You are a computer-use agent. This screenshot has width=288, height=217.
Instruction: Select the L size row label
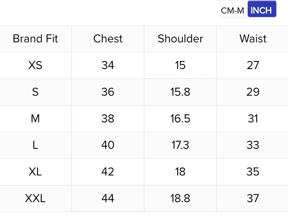[x=36, y=145]
